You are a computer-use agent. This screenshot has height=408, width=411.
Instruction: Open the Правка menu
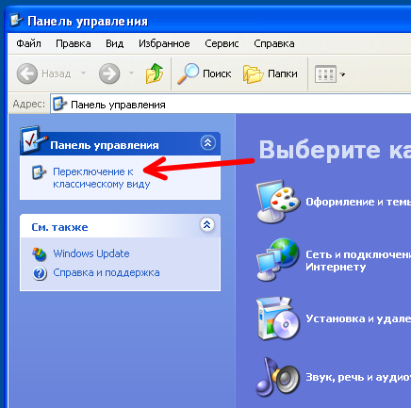tap(74, 43)
